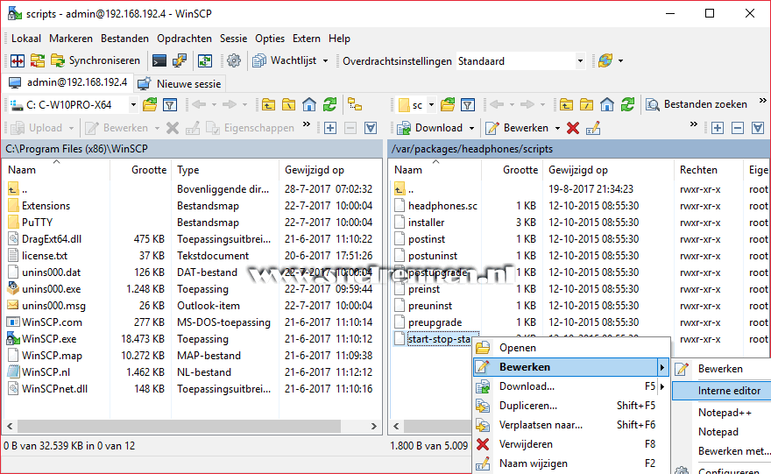Open preferences gear icon in toolbar
Image resolution: width=771 pixels, height=474 pixels.
coord(234,60)
